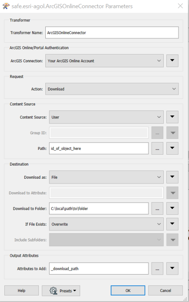The image size is (189, 302).
Task: Expand the If File Exists Overwrite dropdown
Action: coord(106,224)
